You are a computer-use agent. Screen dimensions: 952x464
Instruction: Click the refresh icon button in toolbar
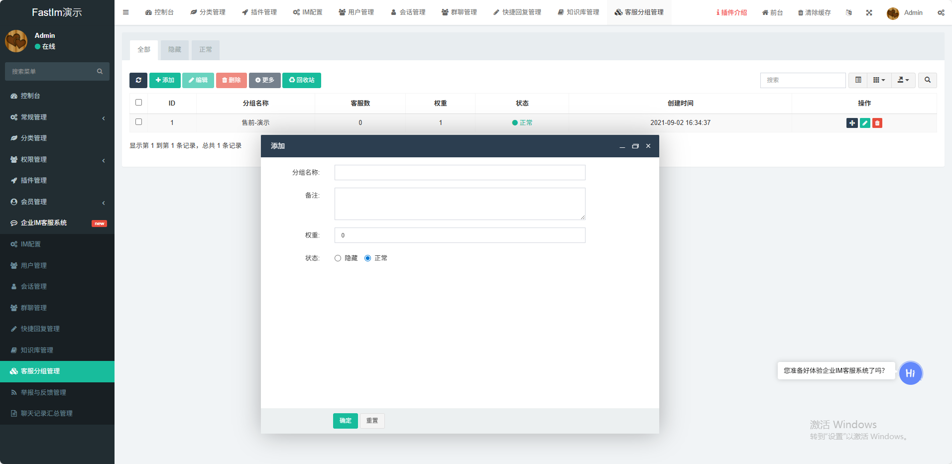pyautogui.click(x=138, y=80)
